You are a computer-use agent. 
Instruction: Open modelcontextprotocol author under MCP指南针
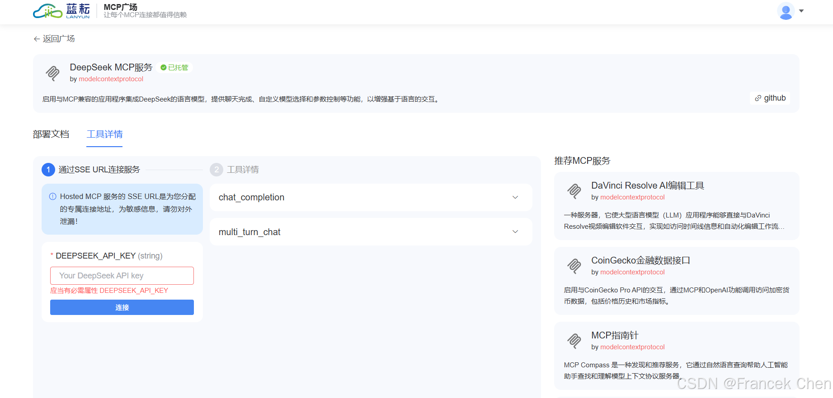tap(632, 347)
